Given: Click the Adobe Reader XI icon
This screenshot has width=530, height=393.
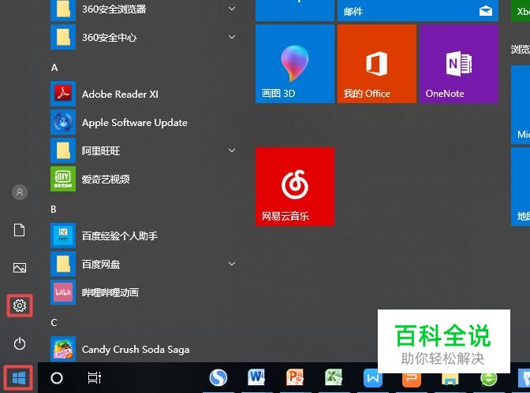Looking at the screenshot, I should click(x=63, y=94).
